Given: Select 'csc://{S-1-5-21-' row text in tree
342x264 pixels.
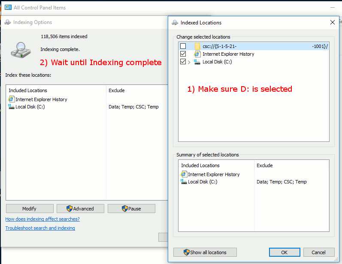Looking at the screenshot, I should tap(219, 46).
